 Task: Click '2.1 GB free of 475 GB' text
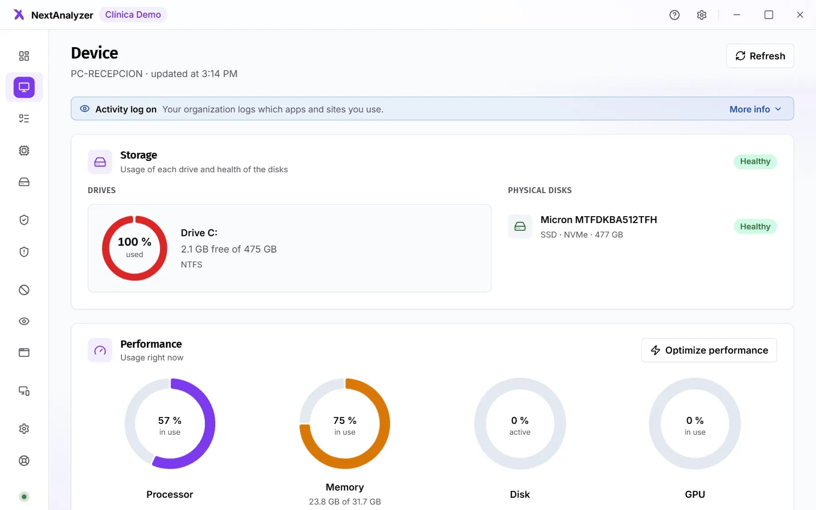click(228, 249)
